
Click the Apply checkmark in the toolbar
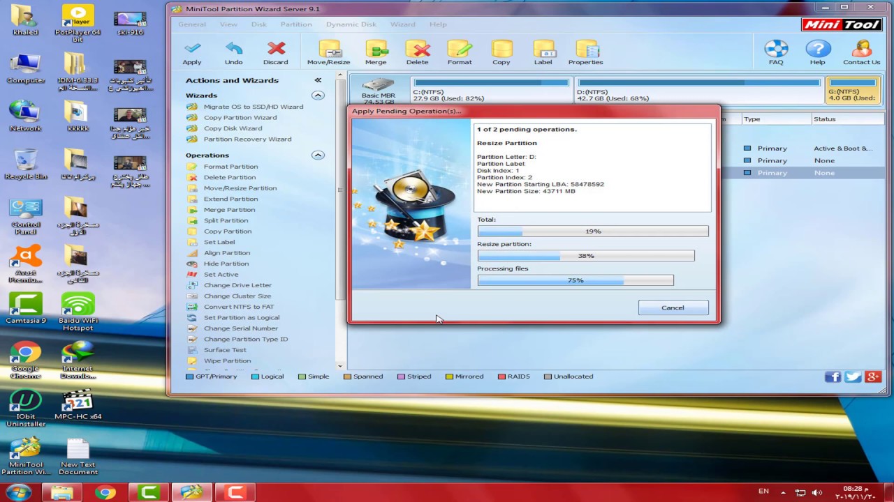pyautogui.click(x=192, y=52)
